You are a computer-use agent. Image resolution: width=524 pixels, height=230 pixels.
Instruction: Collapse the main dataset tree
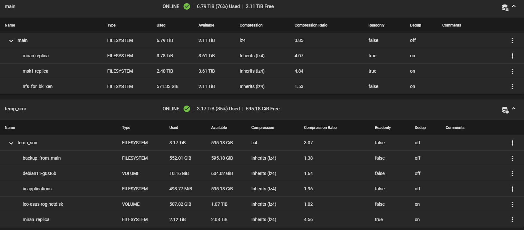click(x=11, y=41)
